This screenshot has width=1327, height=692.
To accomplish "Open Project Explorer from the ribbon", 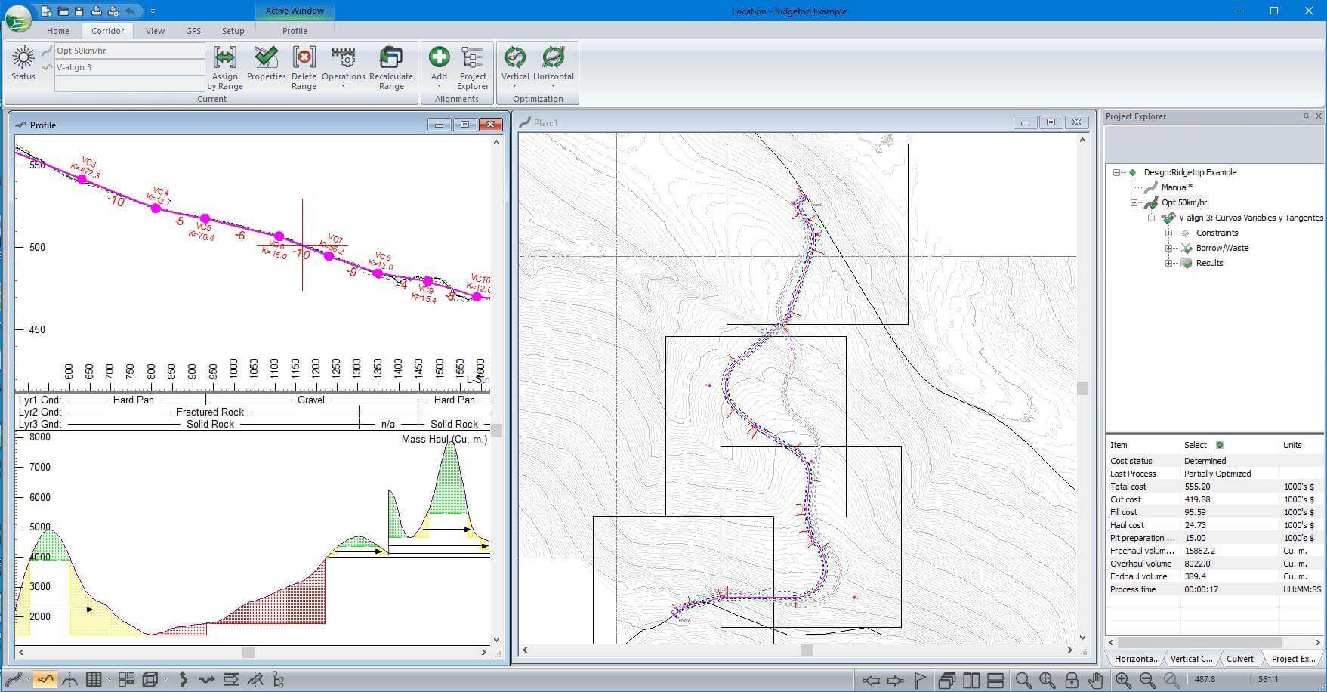I will click(x=473, y=58).
